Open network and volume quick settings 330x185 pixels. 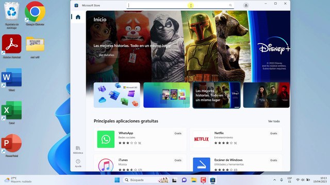click(303, 180)
